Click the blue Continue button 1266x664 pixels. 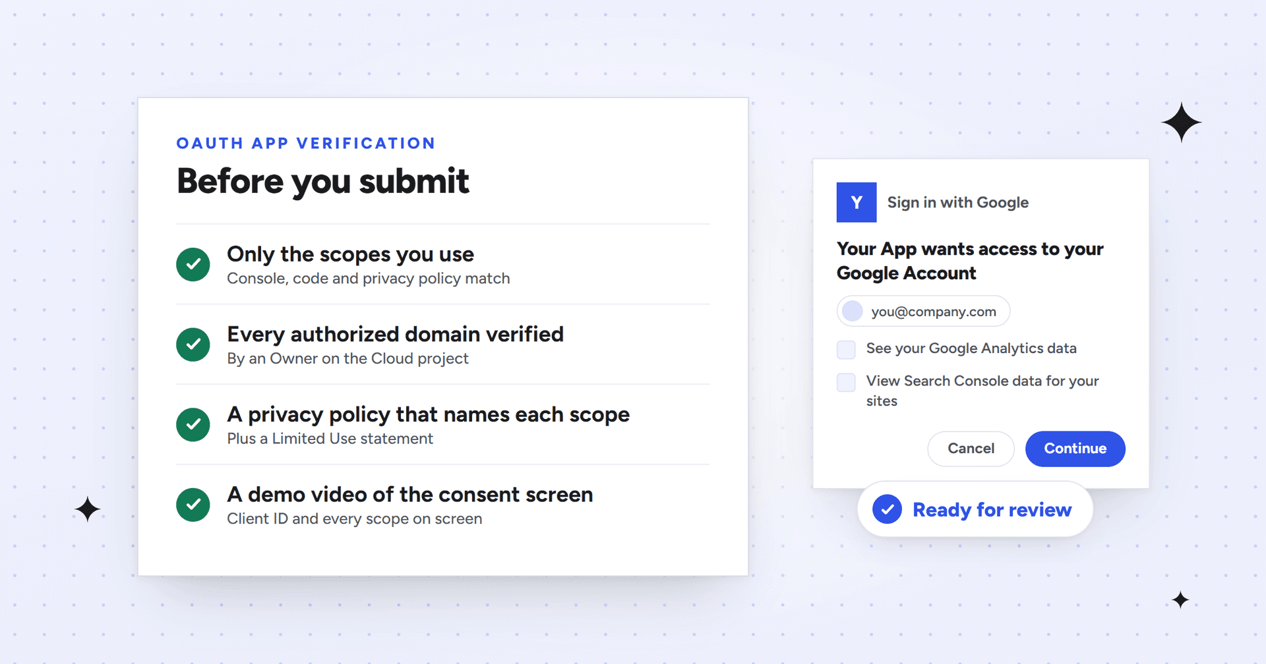click(1075, 449)
